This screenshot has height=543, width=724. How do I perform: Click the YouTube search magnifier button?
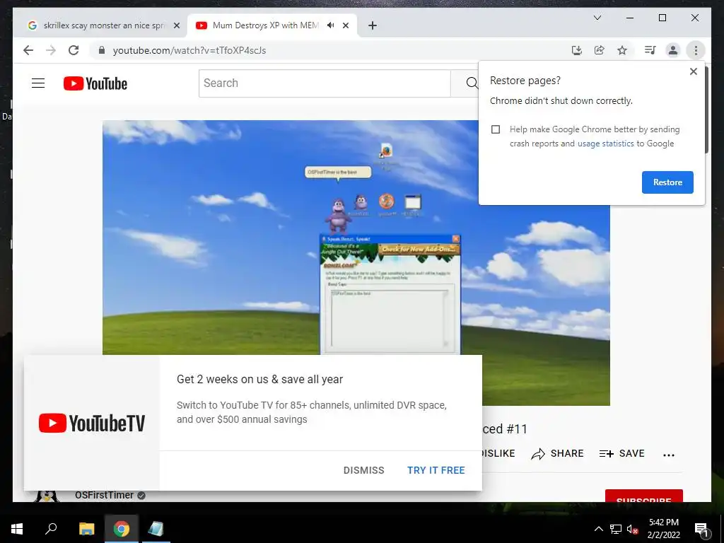472,83
